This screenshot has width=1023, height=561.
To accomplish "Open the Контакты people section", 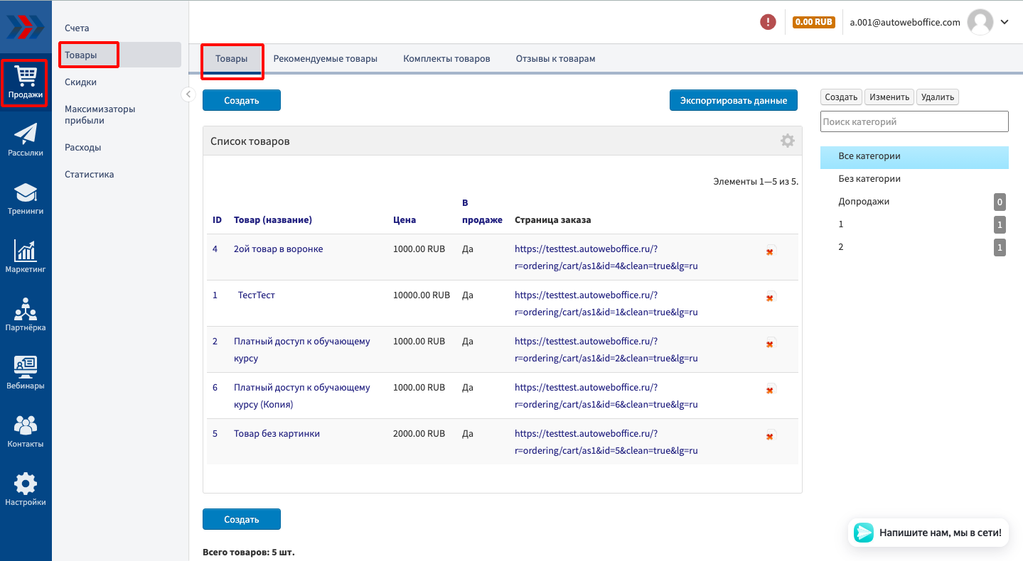I will pyautogui.click(x=26, y=432).
